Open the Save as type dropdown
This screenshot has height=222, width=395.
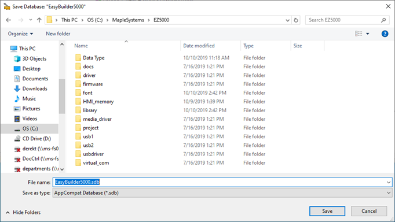click(x=222, y=193)
